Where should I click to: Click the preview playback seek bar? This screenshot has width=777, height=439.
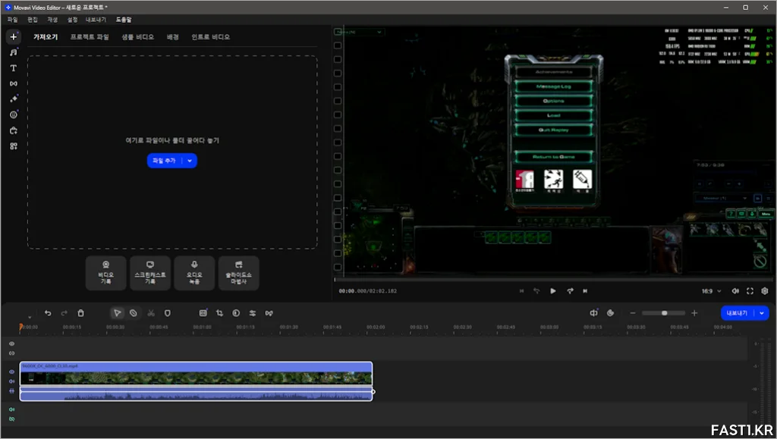coord(552,280)
